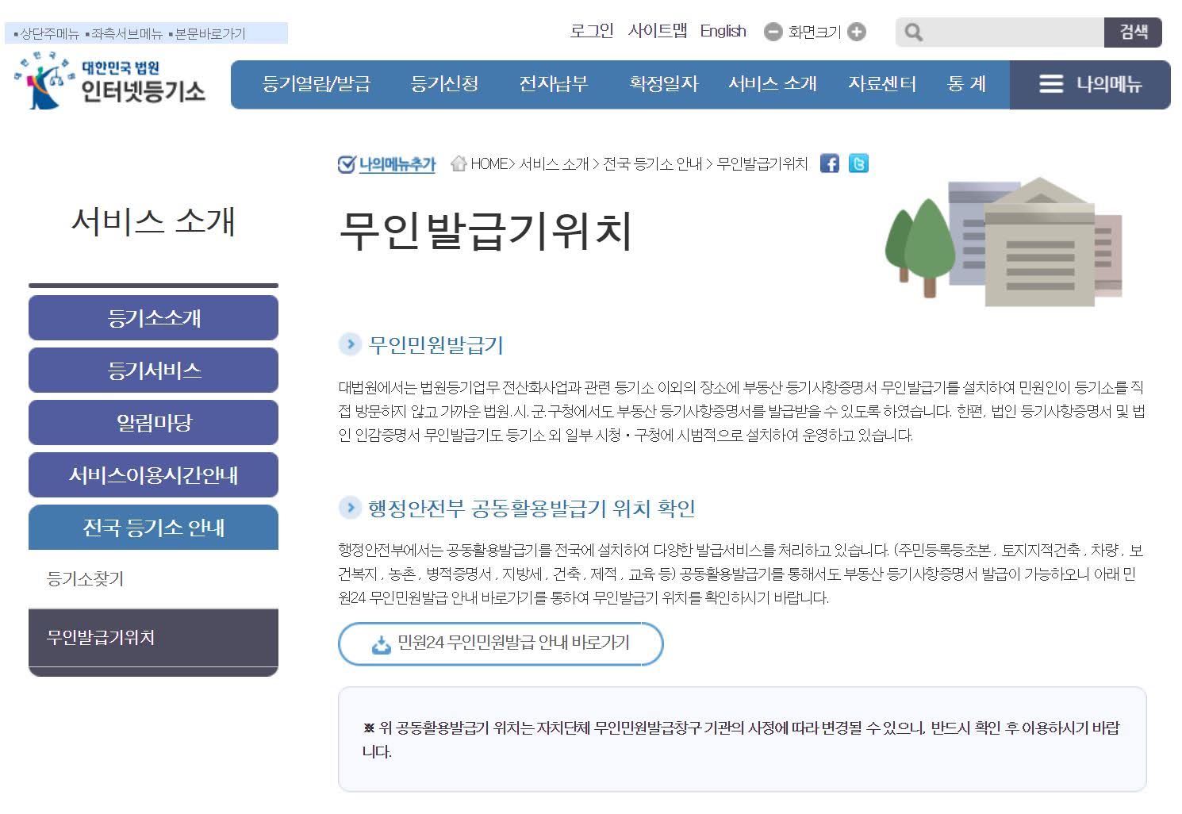This screenshot has height=814, width=1182.
Task: Click the 나의메뉴추가 link
Action: 397,164
